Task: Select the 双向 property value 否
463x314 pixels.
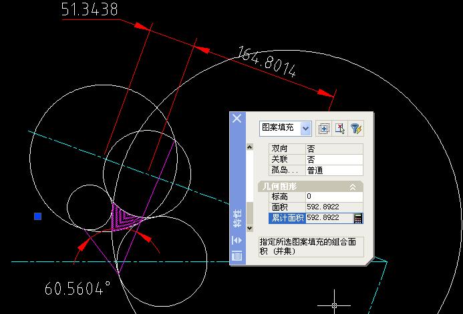Action: 334,149
